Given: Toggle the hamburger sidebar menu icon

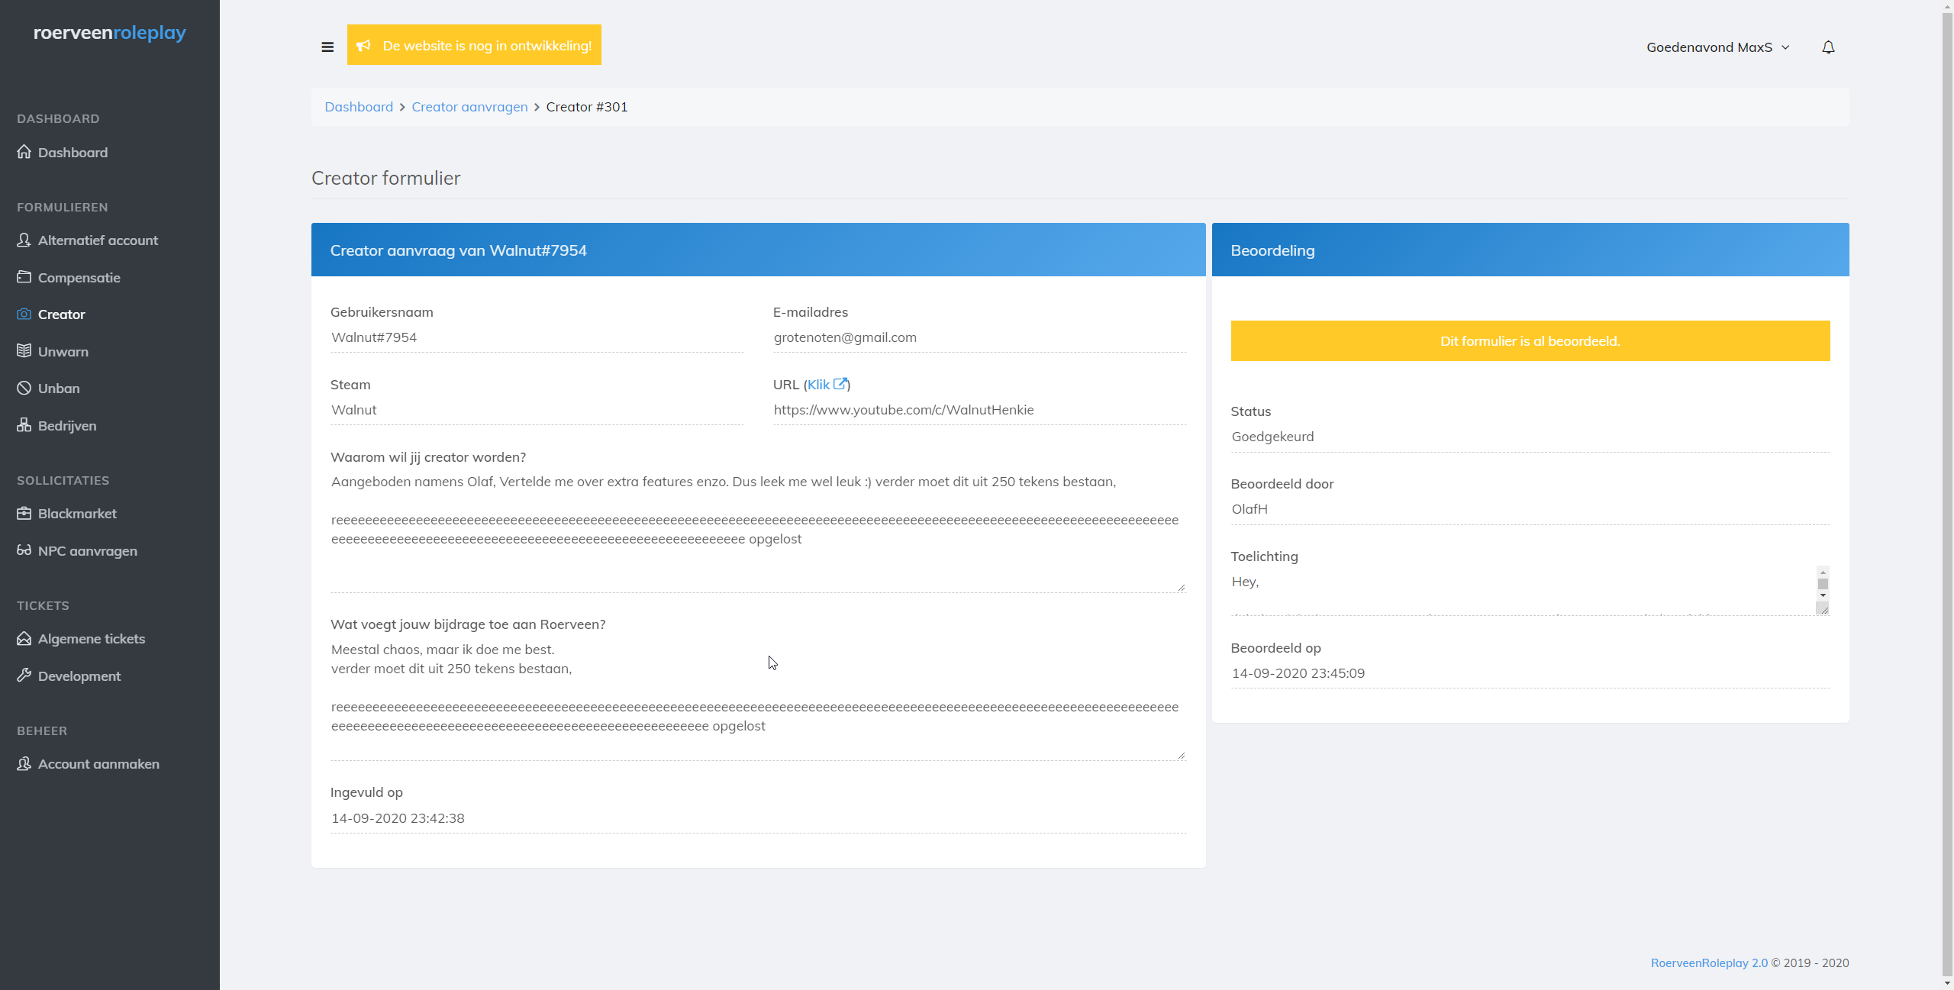Looking at the screenshot, I should [x=327, y=47].
